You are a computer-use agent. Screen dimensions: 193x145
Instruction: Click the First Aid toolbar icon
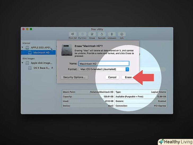[72, 34]
